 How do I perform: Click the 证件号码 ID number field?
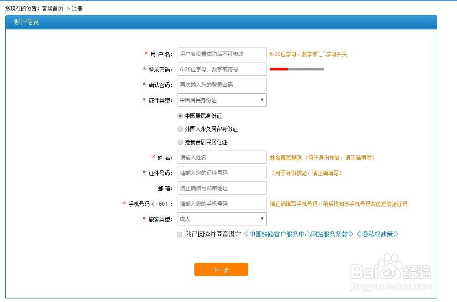pyautogui.click(x=222, y=173)
